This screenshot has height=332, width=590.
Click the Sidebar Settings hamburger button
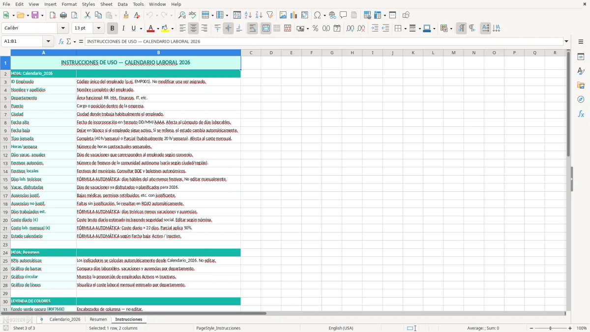581,41
